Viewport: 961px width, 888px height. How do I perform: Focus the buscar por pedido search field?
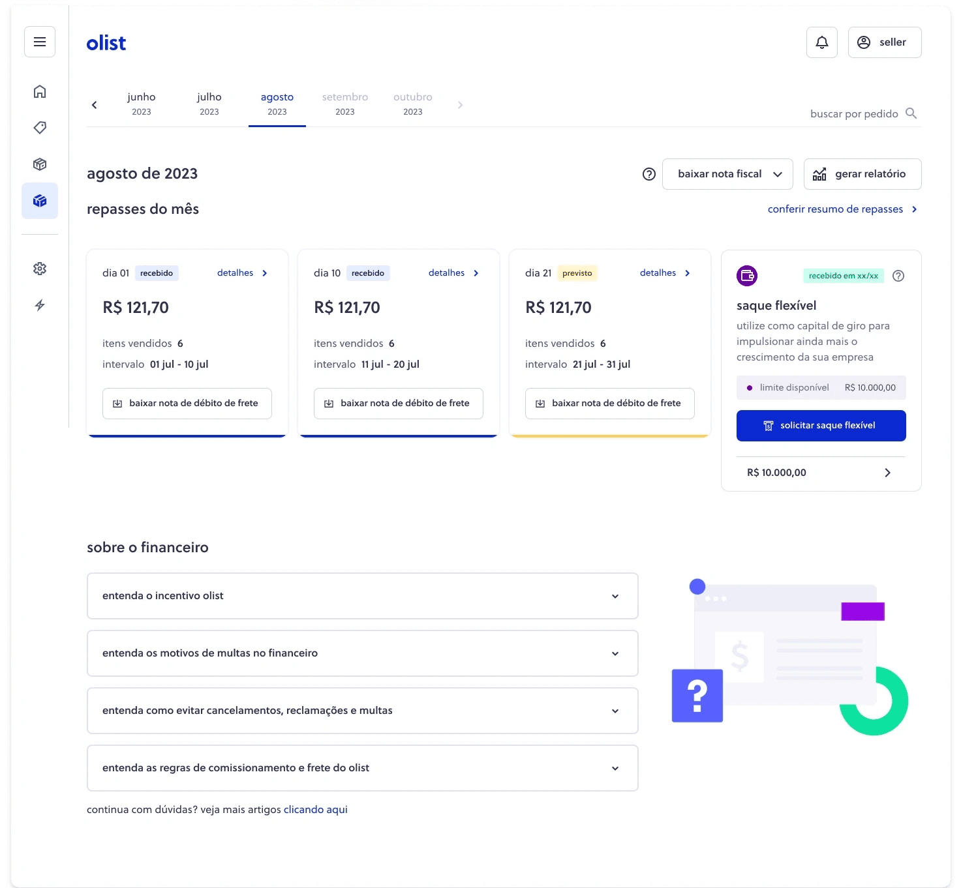(x=863, y=113)
